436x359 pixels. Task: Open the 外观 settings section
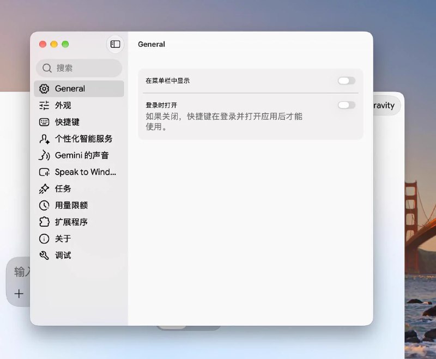(79, 105)
